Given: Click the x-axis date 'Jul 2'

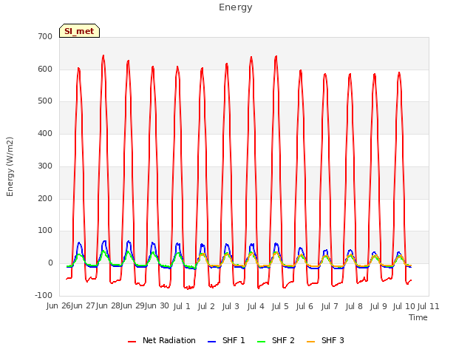Looking at the screenshot, I should click(x=206, y=306).
